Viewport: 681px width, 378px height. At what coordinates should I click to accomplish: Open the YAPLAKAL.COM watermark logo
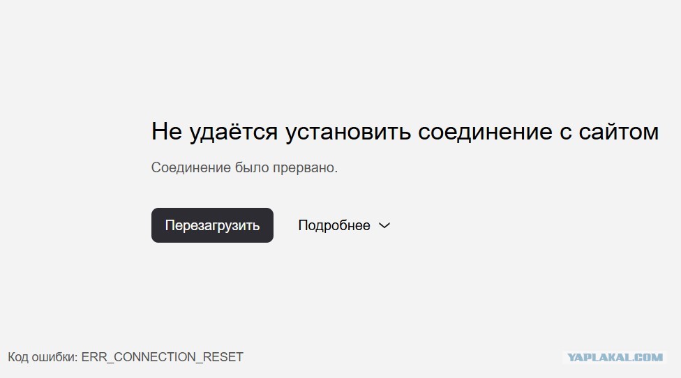tap(615, 357)
